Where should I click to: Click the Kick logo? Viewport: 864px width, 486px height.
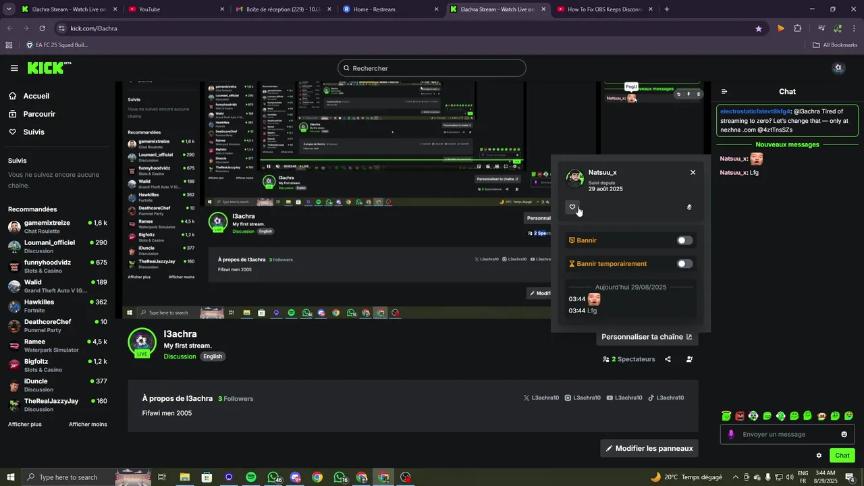pyautogui.click(x=49, y=67)
